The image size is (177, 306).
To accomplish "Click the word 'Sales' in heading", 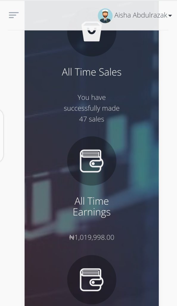I will pyautogui.click(x=110, y=72).
